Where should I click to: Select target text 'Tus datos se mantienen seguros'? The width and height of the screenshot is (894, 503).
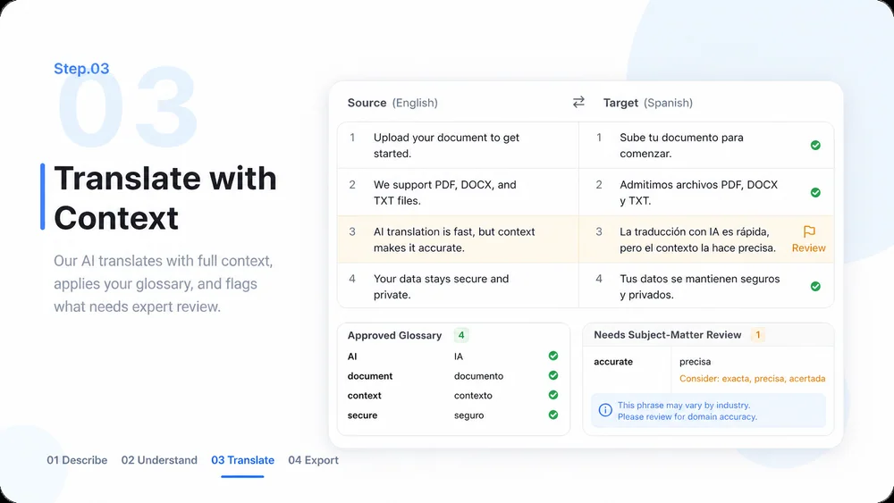pyautogui.click(x=700, y=287)
